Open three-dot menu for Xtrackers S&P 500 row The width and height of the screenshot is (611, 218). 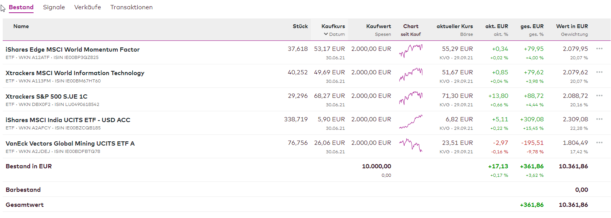tap(599, 96)
